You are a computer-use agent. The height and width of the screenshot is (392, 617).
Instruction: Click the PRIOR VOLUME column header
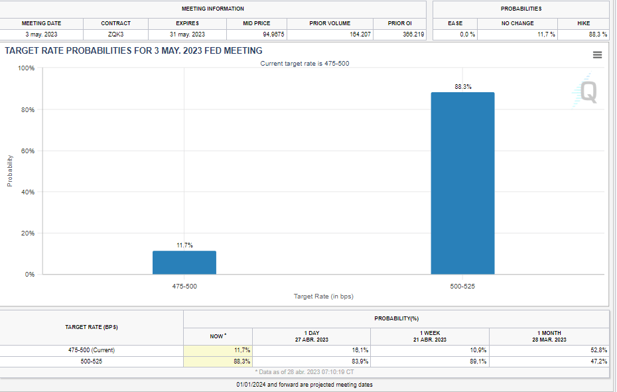click(x=330, y=23)
